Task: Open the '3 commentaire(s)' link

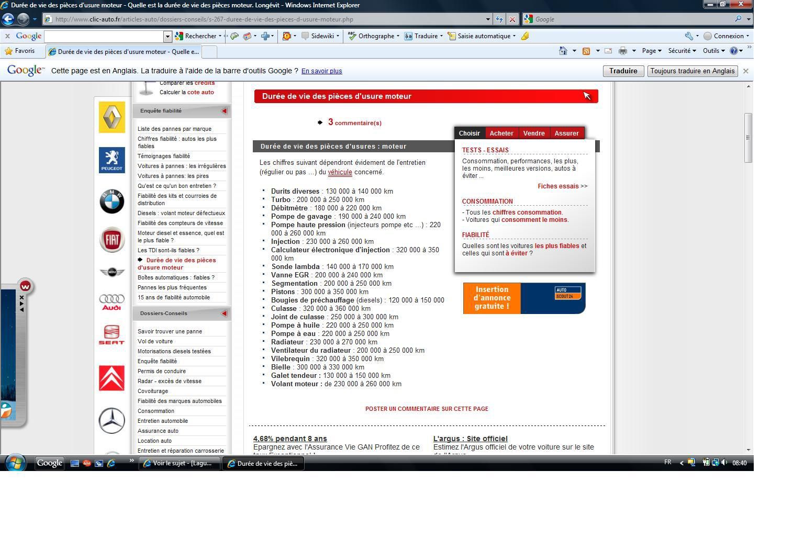Action: click(x=354, y=122)
